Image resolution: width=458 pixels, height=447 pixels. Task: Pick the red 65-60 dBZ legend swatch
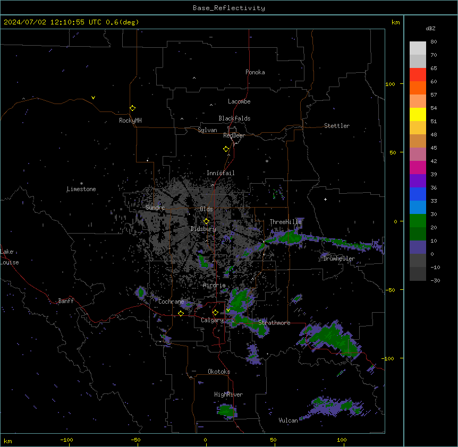[418, 74]
